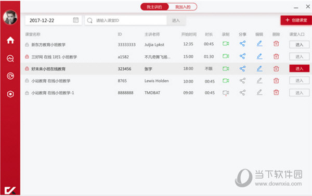Share the class with ID a1582
The image size is (312, 196).
[x=242, y=56]
